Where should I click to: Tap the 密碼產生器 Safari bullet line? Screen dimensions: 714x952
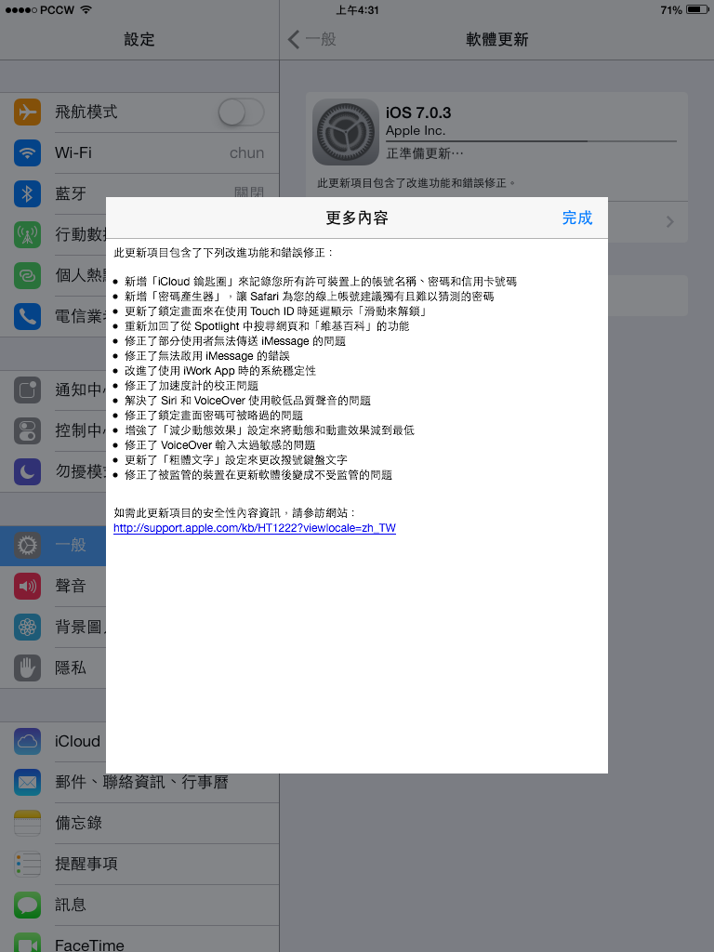tap(304, 297)
